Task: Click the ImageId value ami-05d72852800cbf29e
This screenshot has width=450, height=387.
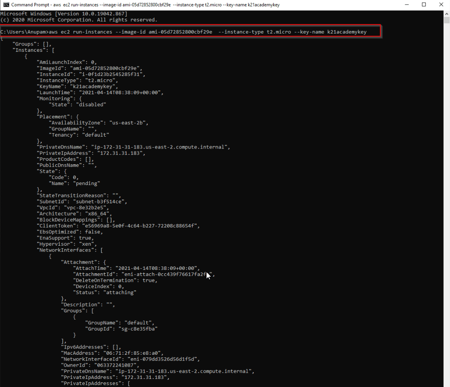Action: 106,68
